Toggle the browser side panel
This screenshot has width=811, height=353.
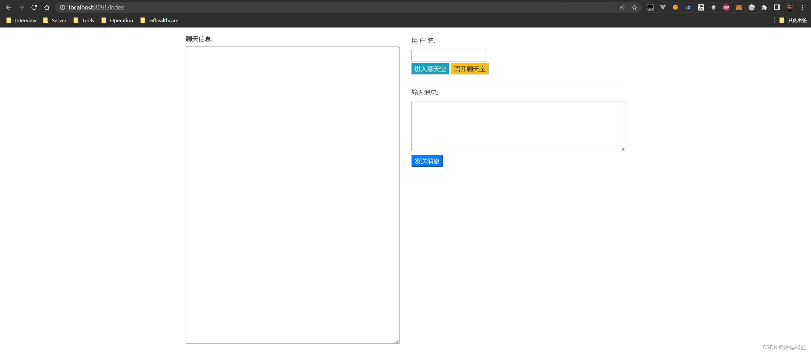coord(777,7)
